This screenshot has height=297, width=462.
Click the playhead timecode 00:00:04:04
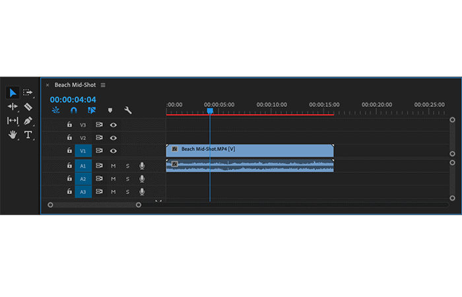[x=73, y=100]
